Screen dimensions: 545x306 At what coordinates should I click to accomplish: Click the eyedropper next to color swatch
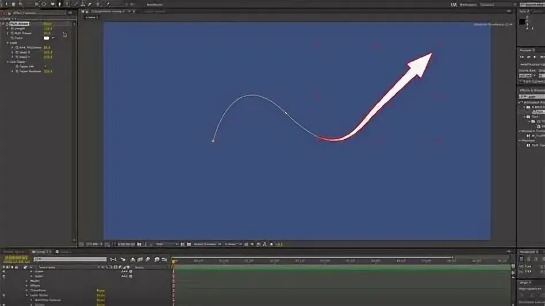53,38
